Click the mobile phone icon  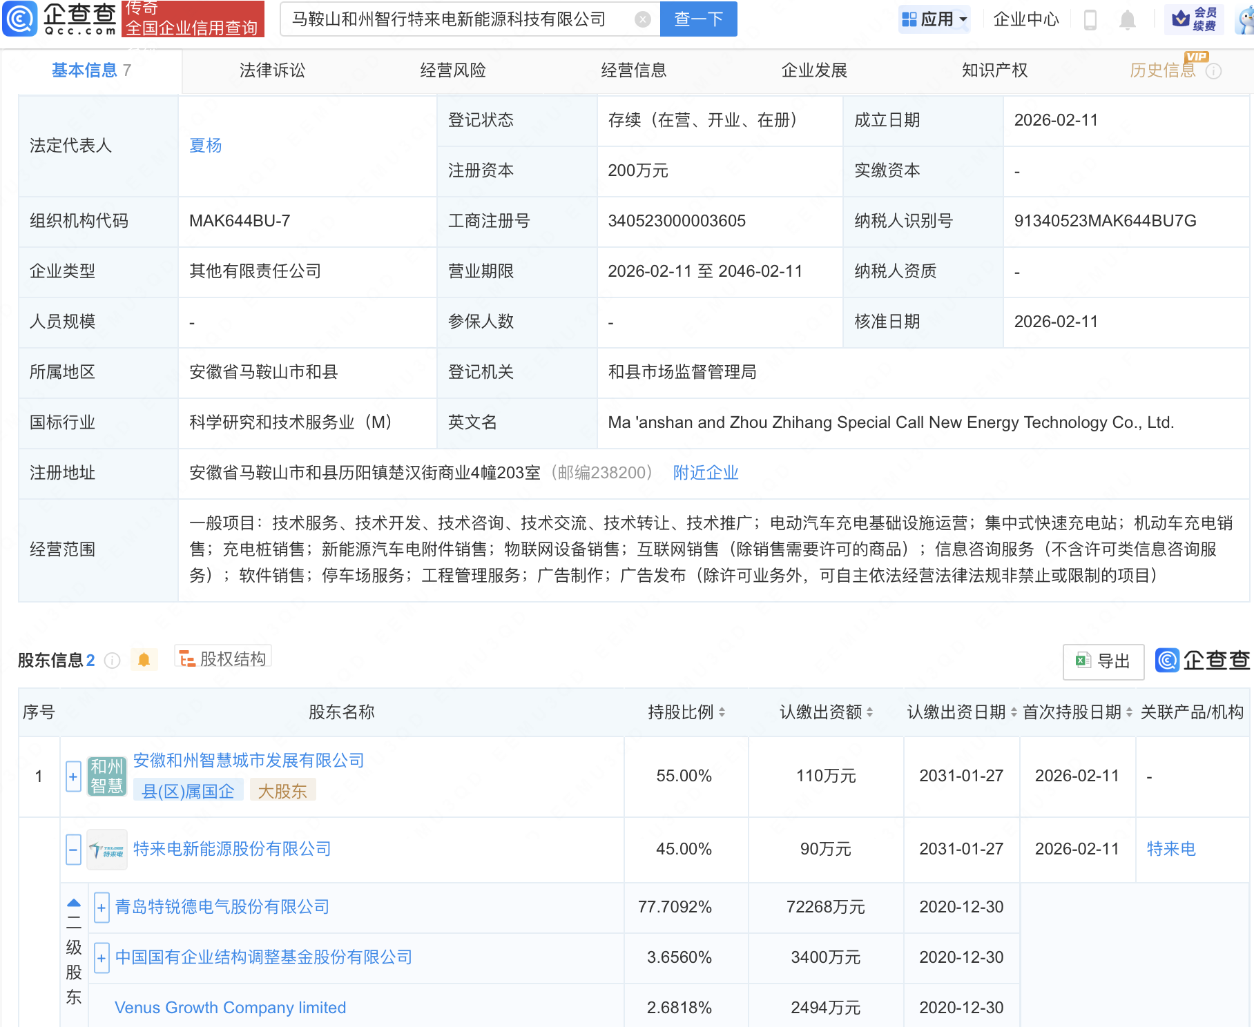click(1090, 19)
